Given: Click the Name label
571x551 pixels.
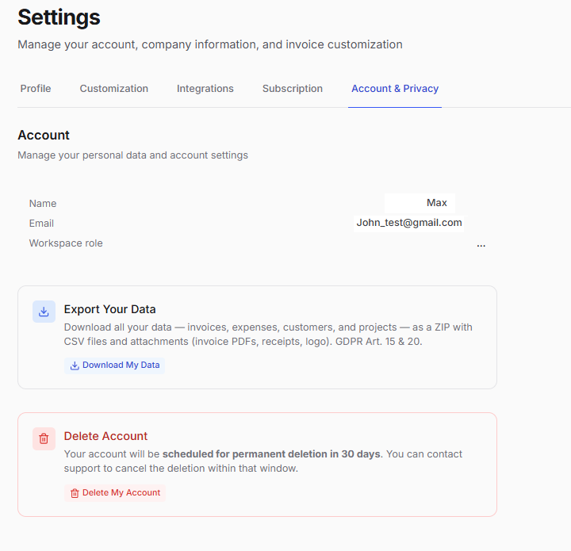Looking at the screenshot, I should (43, 204).
